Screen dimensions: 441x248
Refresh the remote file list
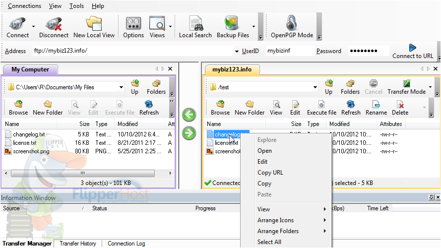(x=351, y=104)
